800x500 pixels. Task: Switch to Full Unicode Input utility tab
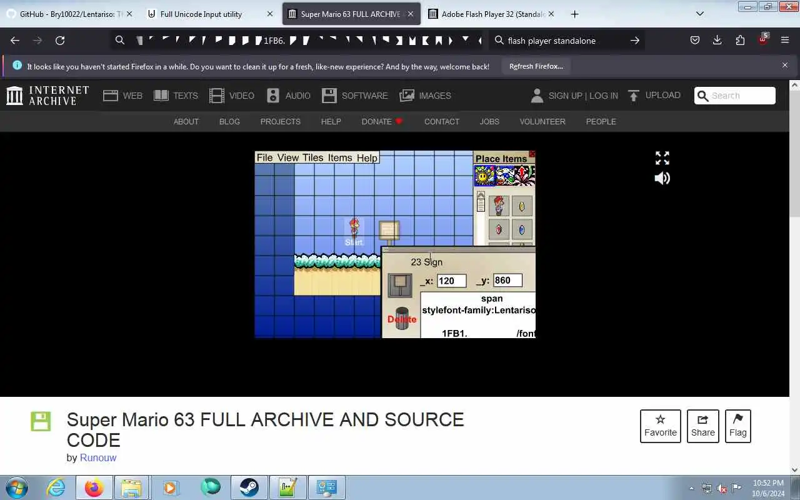(x=211, y=14)
